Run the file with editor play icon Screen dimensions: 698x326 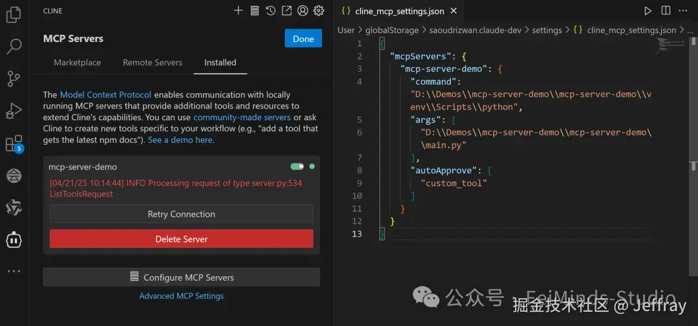648,11
